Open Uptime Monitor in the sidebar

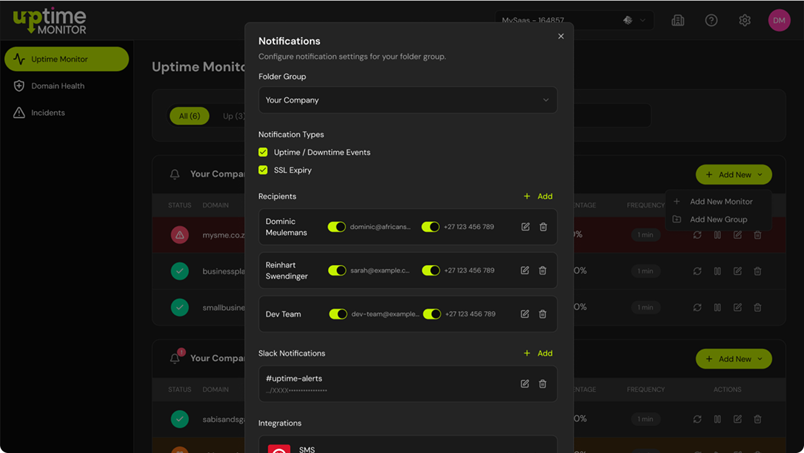[67, 59]
